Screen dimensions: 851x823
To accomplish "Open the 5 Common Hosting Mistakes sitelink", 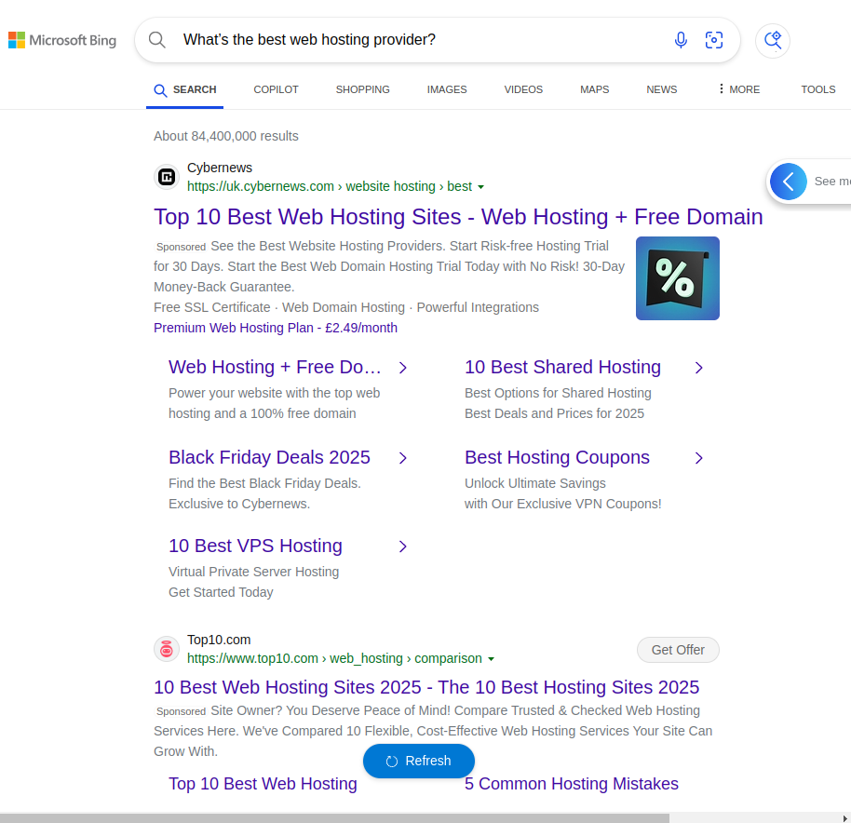I will pyautogui.click(x=572, y=784).
